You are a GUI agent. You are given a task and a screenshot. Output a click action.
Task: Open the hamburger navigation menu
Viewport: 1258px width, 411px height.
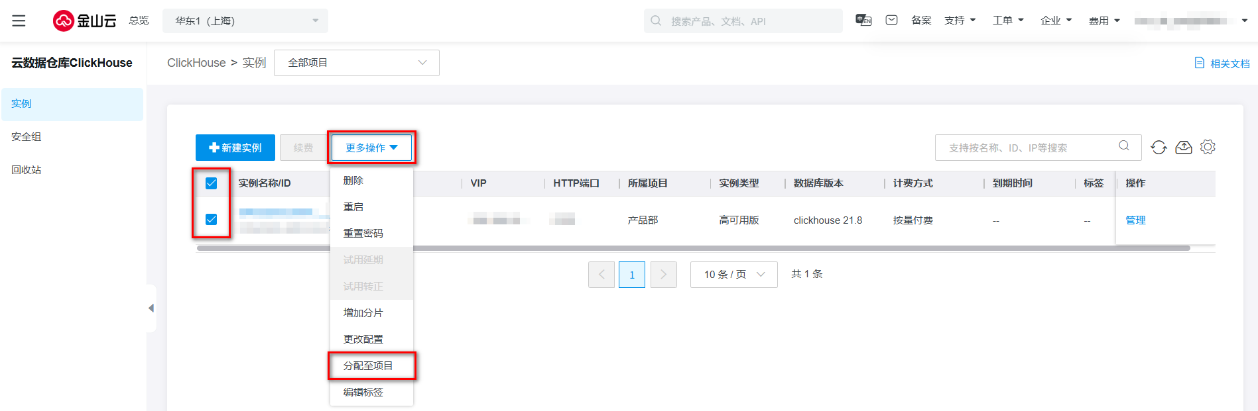coord(19,21)
